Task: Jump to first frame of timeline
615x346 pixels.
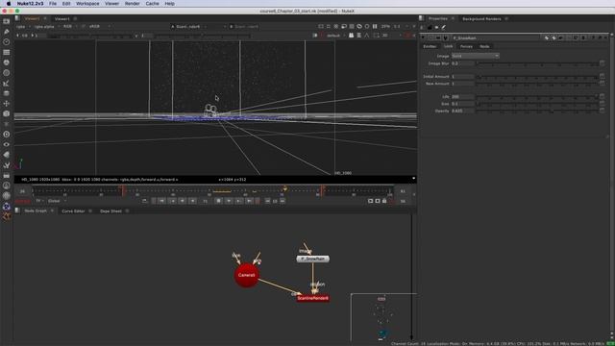Action: 161,201
